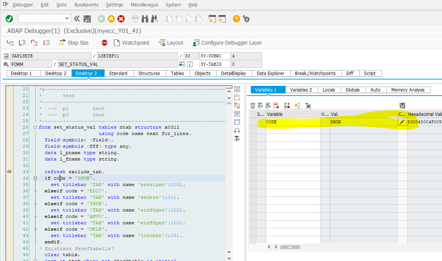442x261 pixels.
Task: Switch to the Variables 2 tab
Action: pos(301,90)
